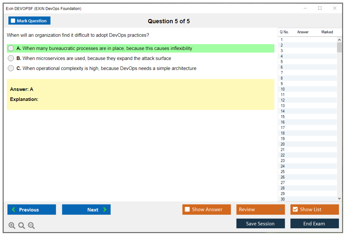Go to the Previous question

coord(32,210)
